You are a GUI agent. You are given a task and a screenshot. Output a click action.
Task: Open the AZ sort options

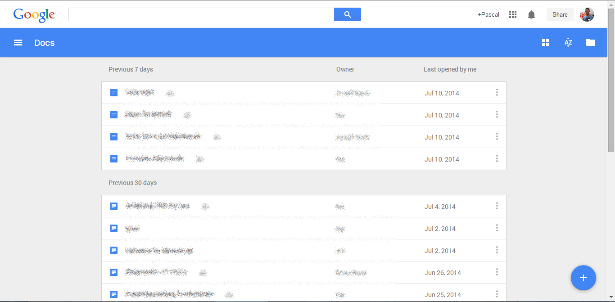pyautogui.click(x=568, y=42)
